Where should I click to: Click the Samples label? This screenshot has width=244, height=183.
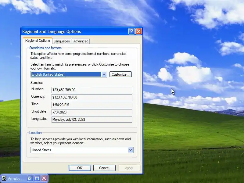[36, 83]
